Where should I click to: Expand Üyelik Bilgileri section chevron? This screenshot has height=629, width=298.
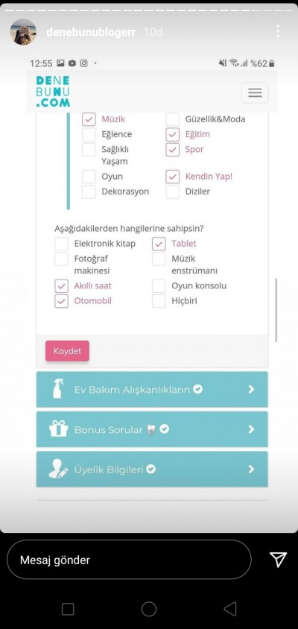pyautogui.click(x=252, y=469)
